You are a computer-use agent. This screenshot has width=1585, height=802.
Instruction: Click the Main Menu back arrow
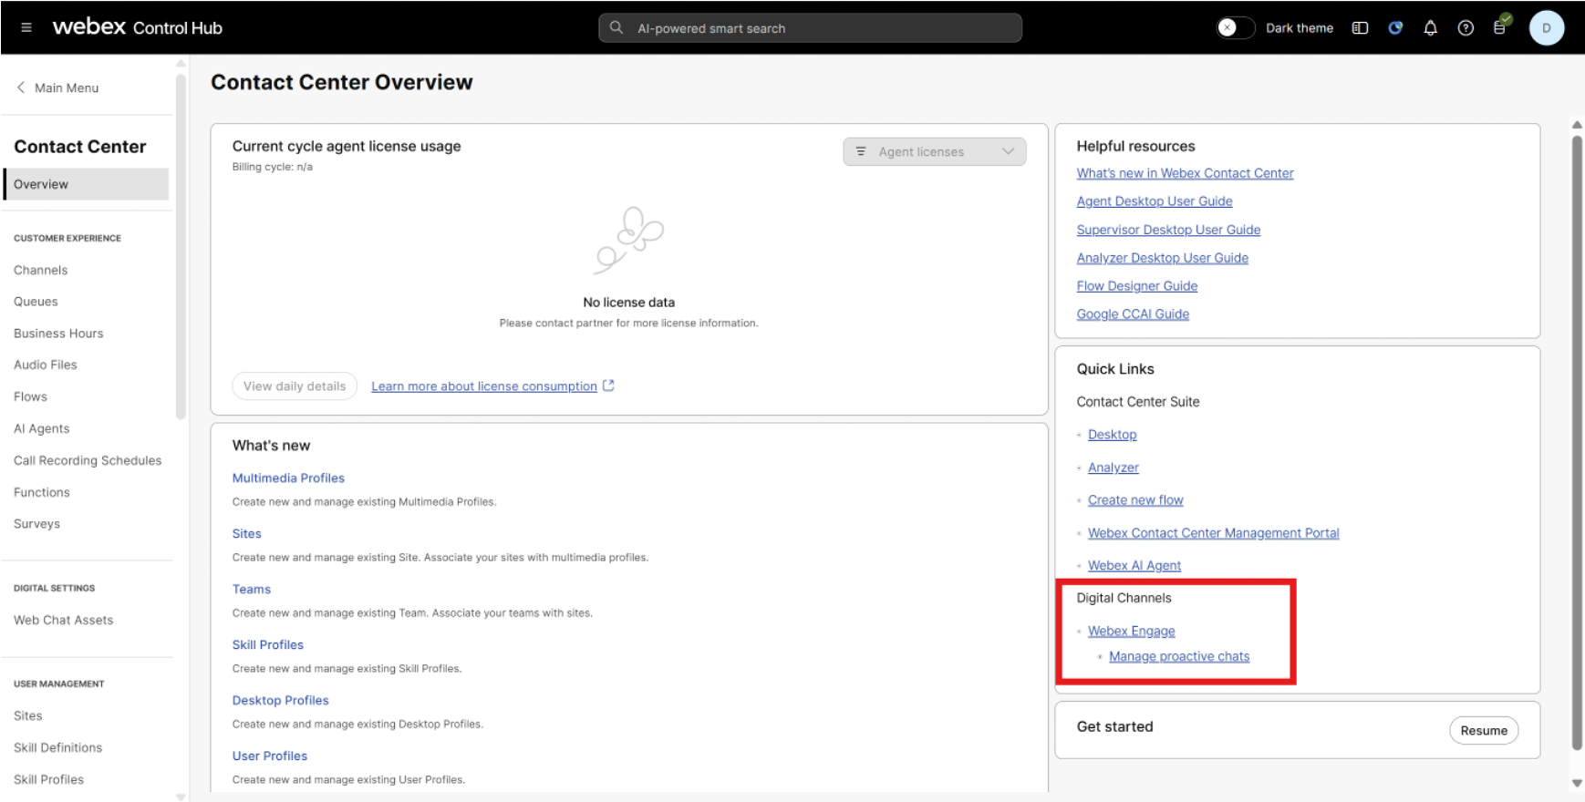[21, 87]
